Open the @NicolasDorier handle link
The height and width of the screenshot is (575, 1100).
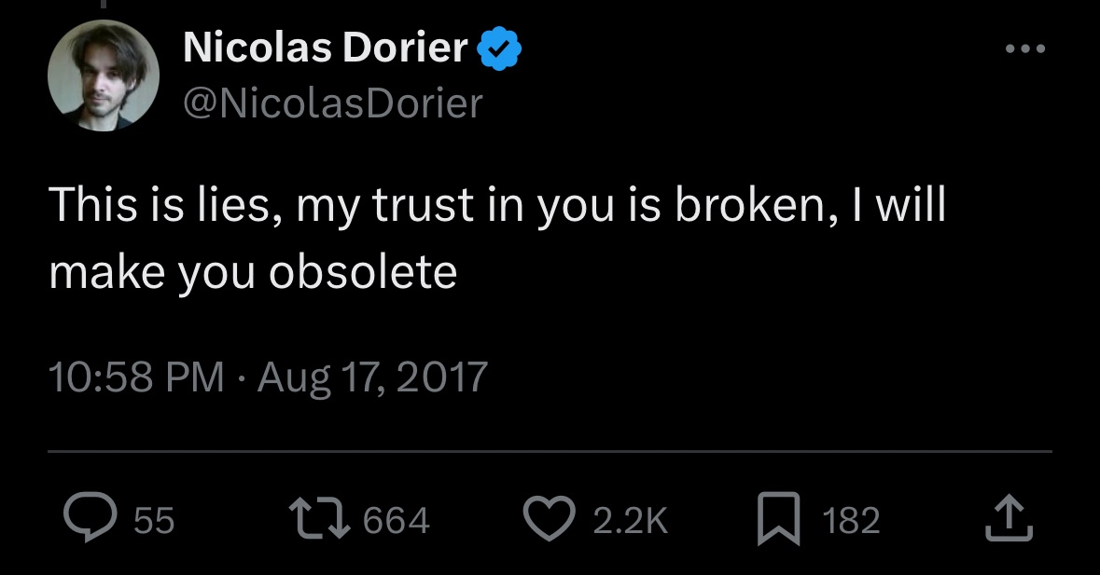point(333,103)
